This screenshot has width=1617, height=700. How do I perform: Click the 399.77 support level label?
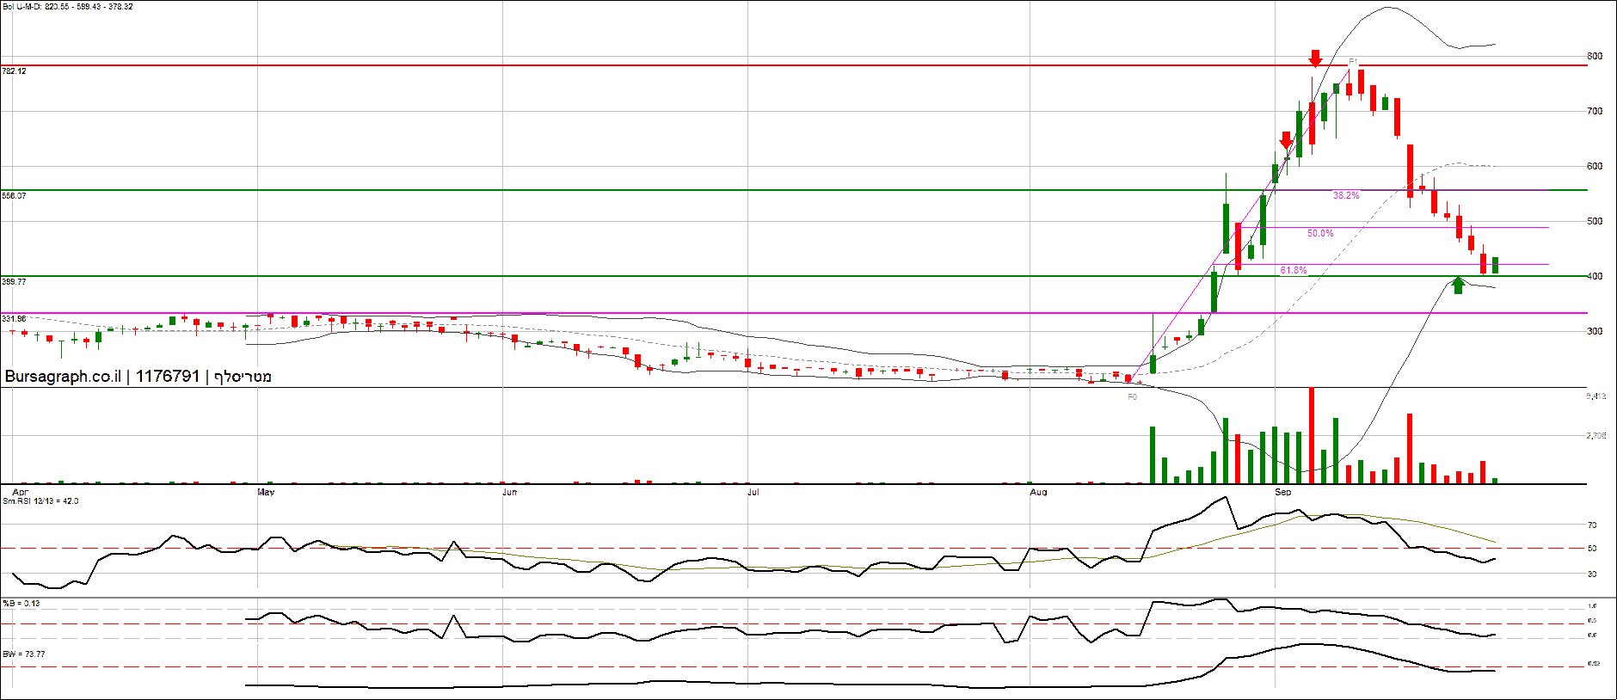pyautogui.click(x=14, y=282)
